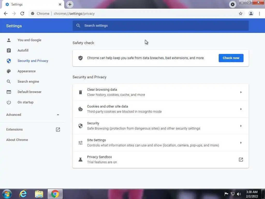Reload the page with refresh icon
Viewport: 265px width, 199px height.
tap(22, 13)
